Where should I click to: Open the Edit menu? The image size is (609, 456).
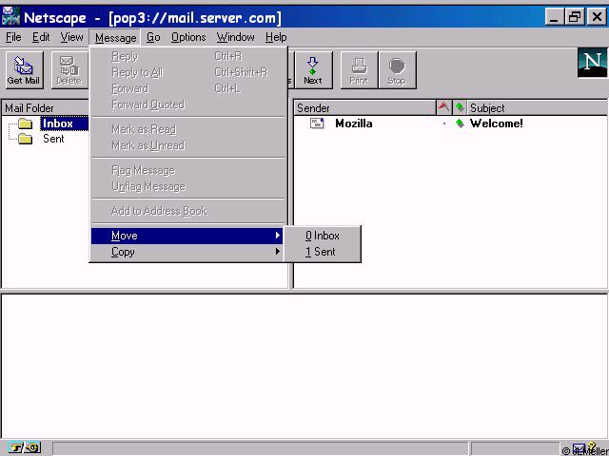41,37
